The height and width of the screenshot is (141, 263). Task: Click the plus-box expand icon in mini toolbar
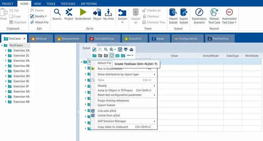(x=120, y=49)
